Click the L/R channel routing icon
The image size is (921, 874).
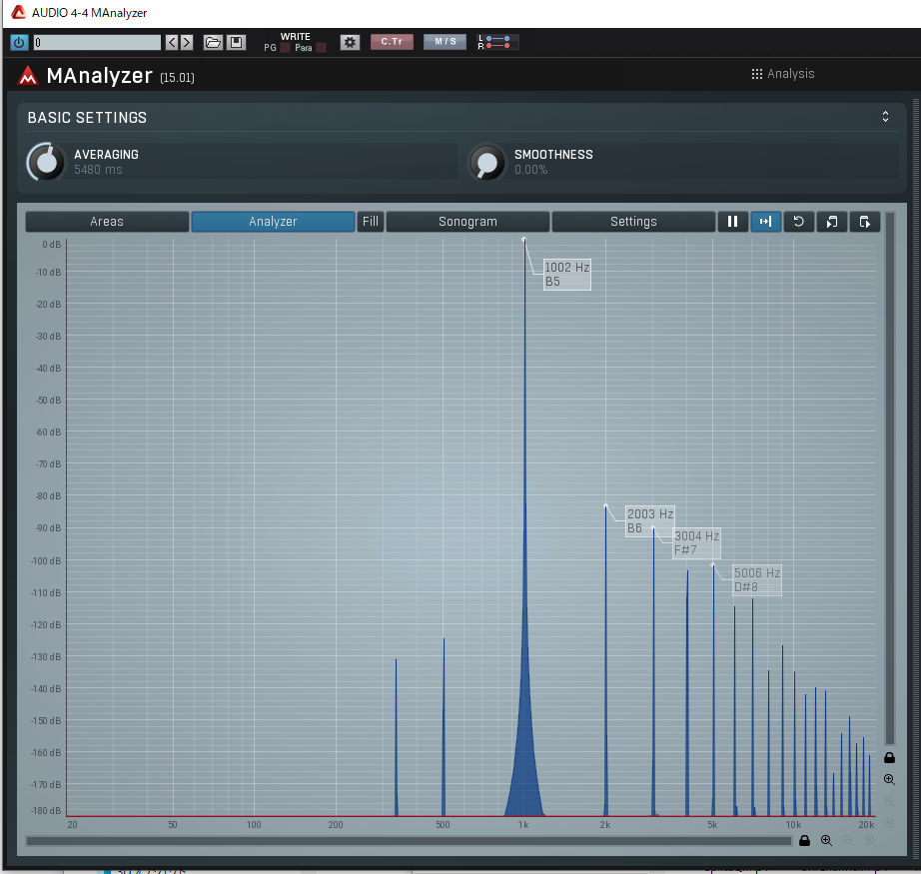496,42
